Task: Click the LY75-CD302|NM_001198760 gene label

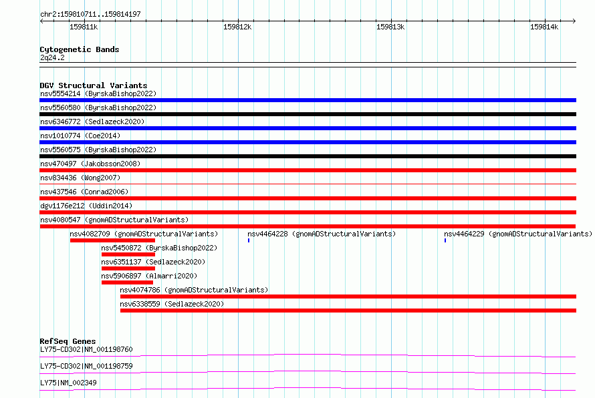Action: coord(86,349)
